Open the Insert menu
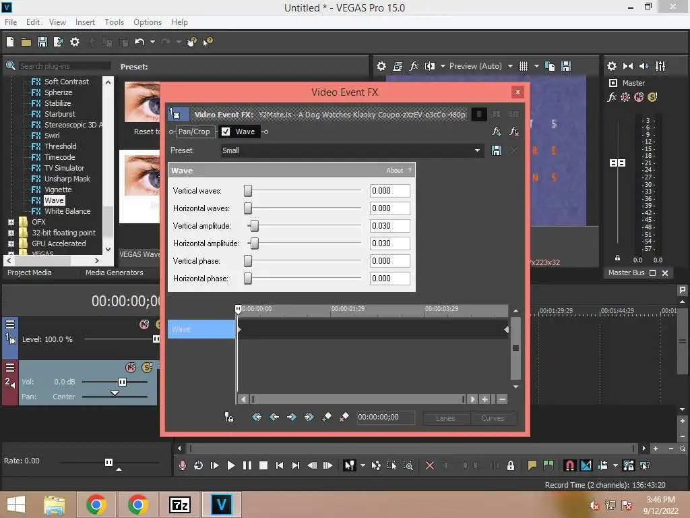This screenshot has height=518, width=690. 85,22
